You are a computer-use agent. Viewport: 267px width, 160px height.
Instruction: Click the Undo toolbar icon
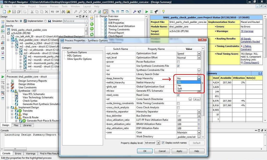coord(52,12)
